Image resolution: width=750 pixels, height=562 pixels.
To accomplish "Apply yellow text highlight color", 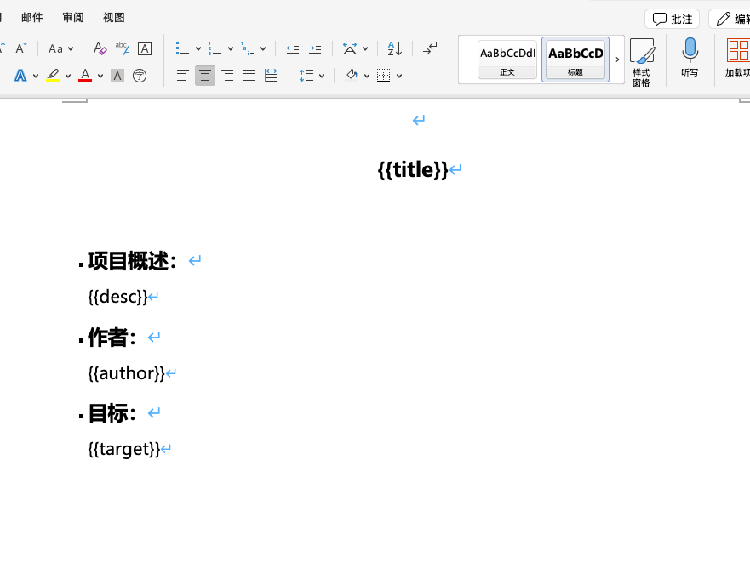I will click(x=53, y=76).
